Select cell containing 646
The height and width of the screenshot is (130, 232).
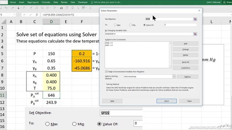tap(51, 95)
